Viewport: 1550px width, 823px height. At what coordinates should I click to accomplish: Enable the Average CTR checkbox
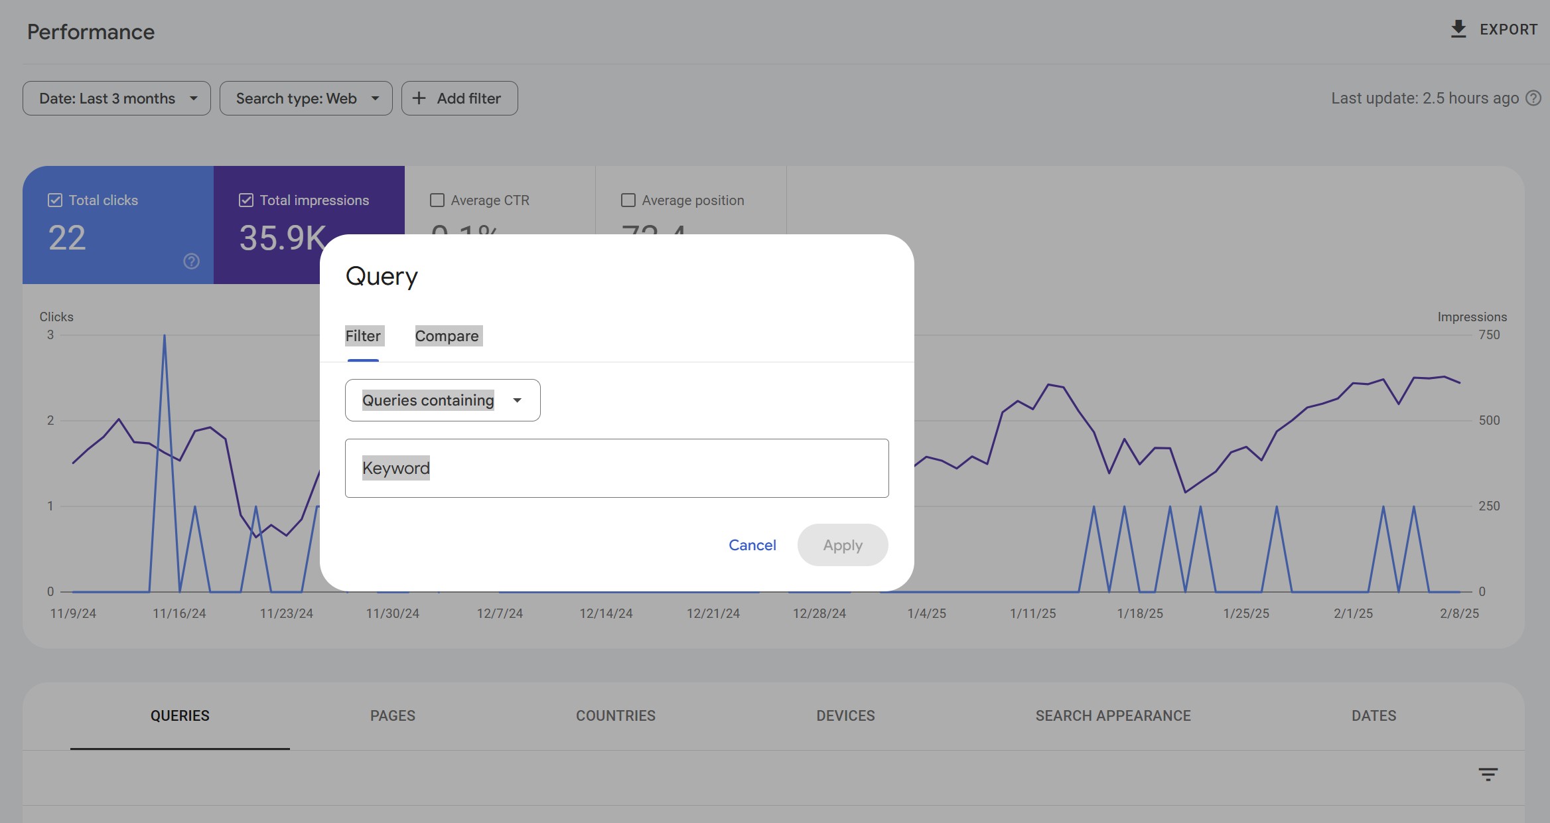pyautogui.click(x=437, y=200)
